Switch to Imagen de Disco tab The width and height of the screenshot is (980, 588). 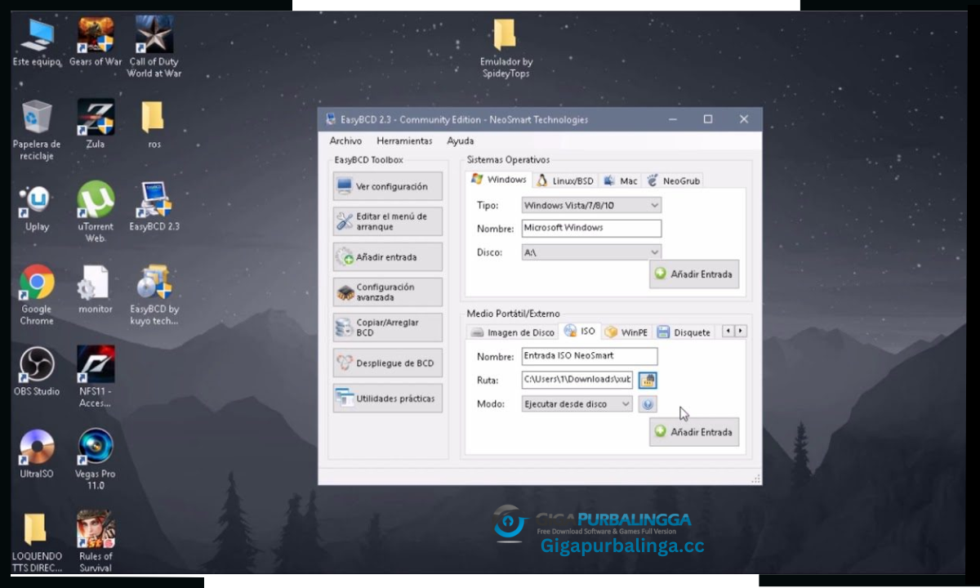[513, 332]
